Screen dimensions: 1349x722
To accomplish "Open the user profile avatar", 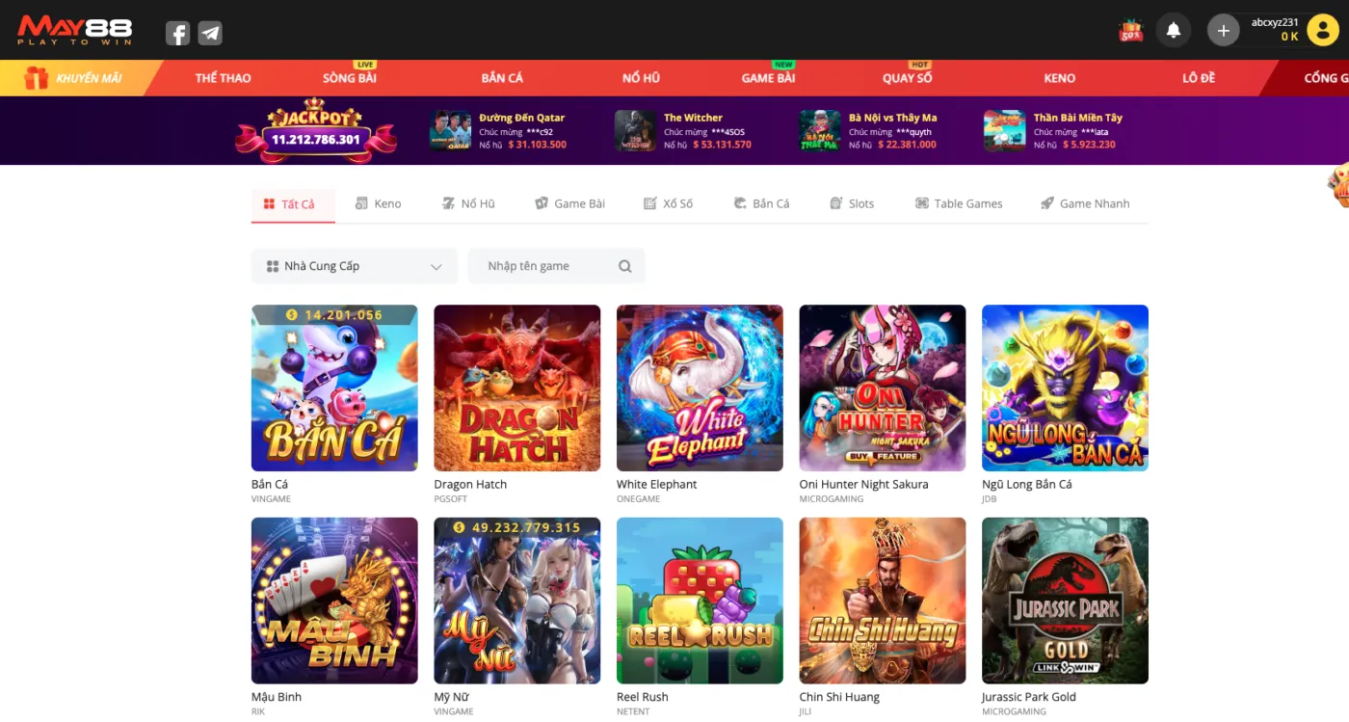I will pyautogui.click(x=1322, y=30).
